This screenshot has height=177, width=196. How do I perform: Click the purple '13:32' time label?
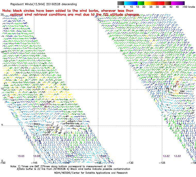click(166, 156)
